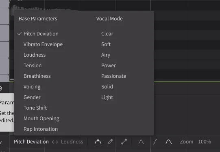Screen dimensions: 220x152
Task: Pick the Tension parameter
Action: [x=33, y=66]
